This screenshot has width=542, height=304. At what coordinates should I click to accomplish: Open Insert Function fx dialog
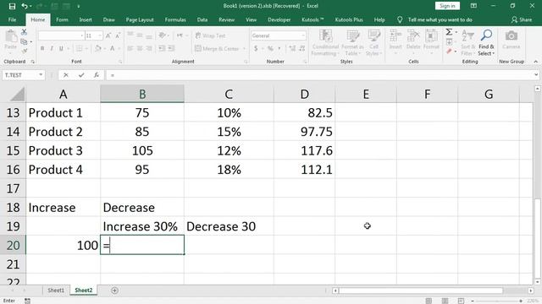pos(97,75)
